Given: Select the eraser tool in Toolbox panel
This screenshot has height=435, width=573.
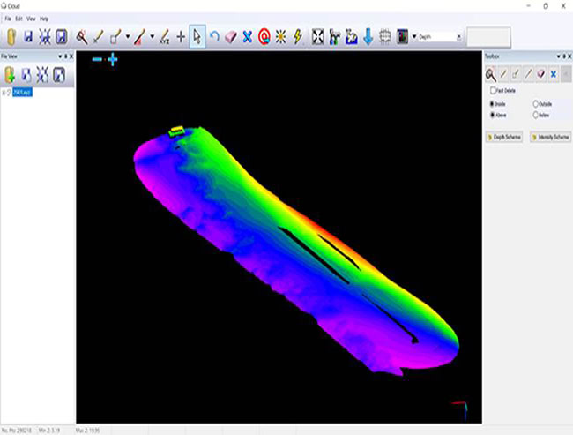Looking at the screenshot, I should 541,74.
